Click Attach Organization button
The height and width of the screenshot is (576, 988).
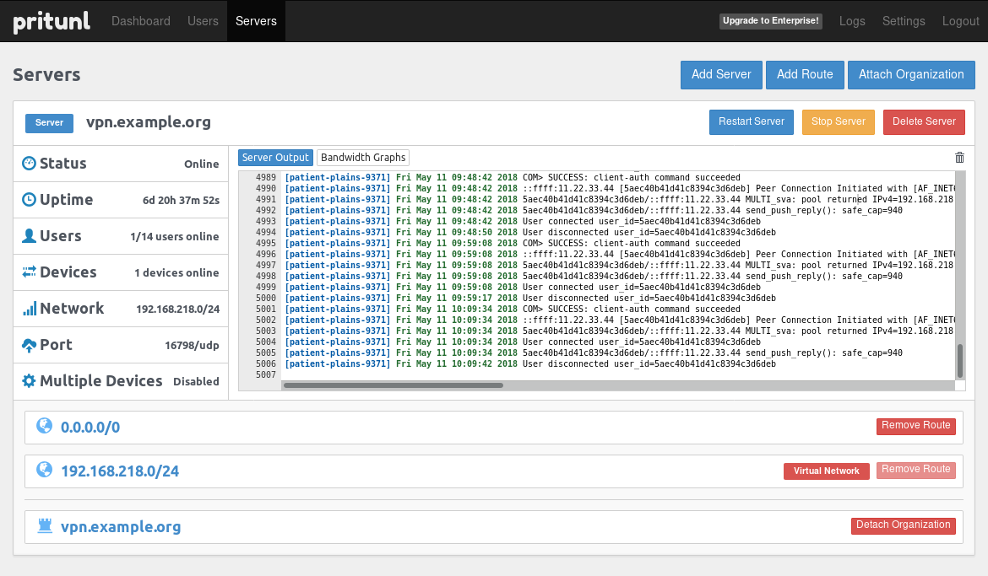(x=911, y=75)
